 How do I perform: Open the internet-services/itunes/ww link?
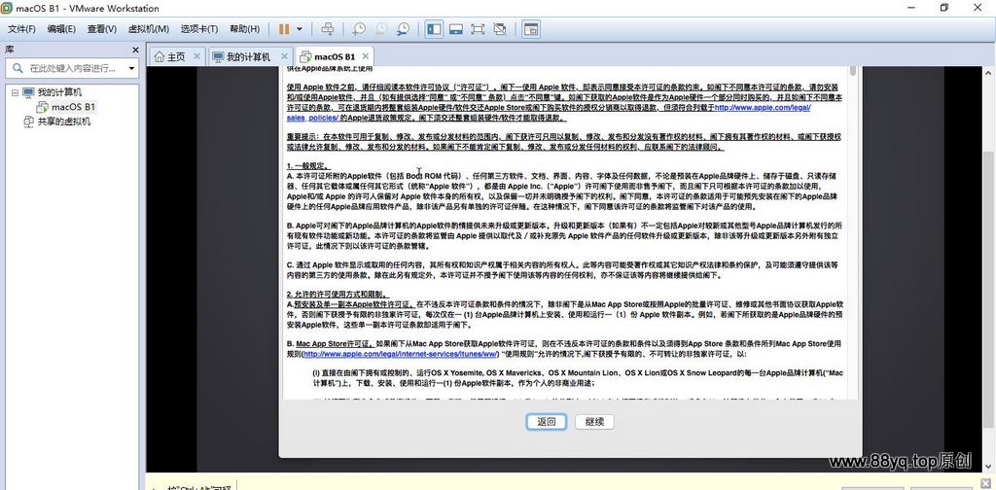tap(400, 354)
